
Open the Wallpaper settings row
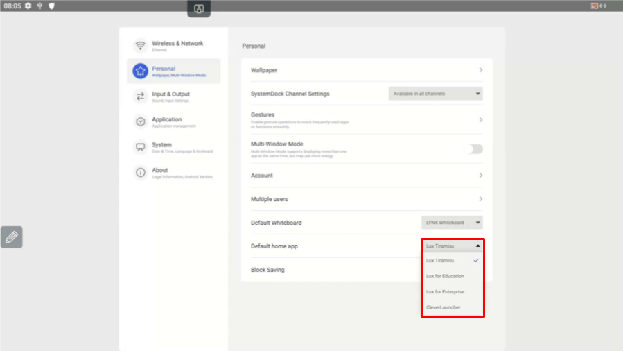(x=367, y=70)
